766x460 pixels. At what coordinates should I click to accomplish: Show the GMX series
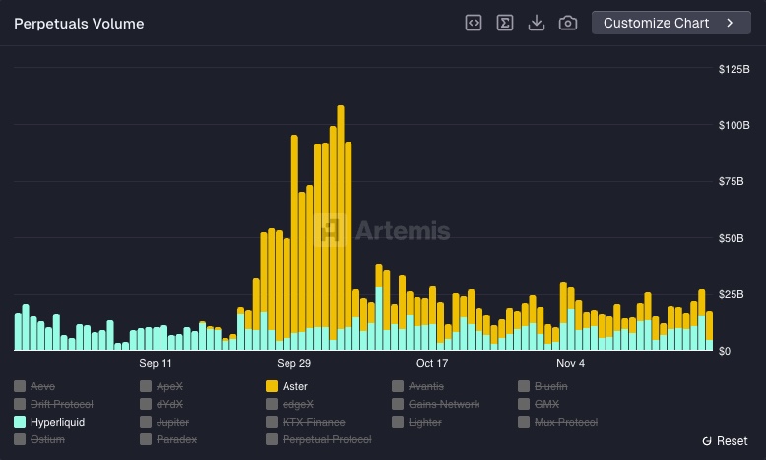click(546, 404)
